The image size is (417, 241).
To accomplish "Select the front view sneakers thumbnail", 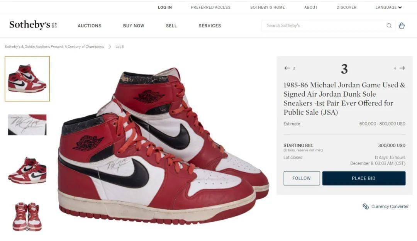I will tap(27, 217).
